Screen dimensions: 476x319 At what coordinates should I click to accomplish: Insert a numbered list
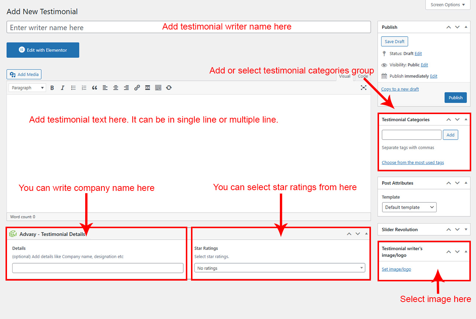tap(84, 88)
